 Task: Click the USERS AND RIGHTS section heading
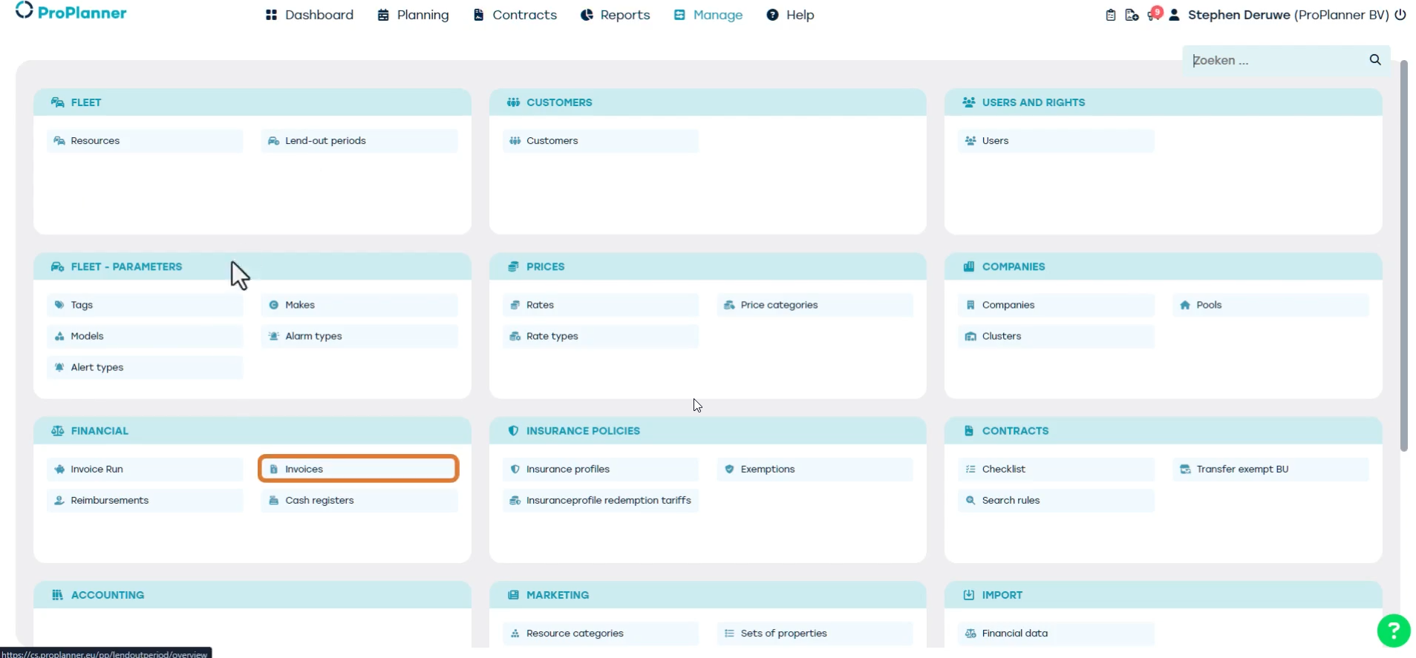1034,102
